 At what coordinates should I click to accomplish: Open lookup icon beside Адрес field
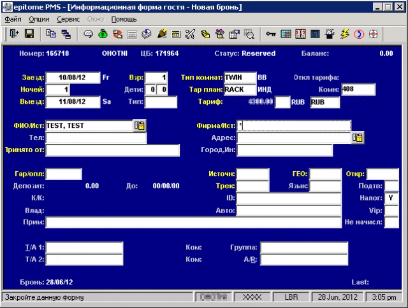pos(358,137)
